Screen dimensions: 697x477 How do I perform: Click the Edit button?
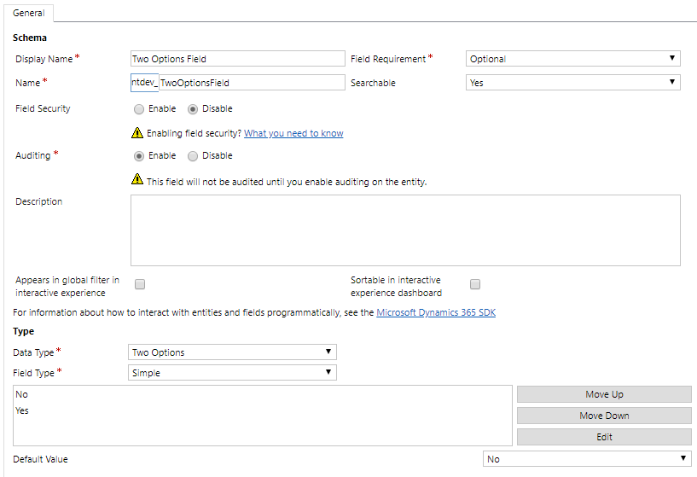604,437
